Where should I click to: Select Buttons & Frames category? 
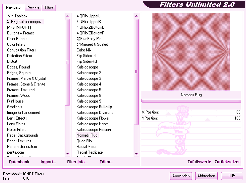tap(21, 33)
